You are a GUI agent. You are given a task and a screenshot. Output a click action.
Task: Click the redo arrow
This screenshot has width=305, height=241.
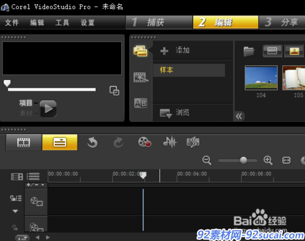[118, 142]
